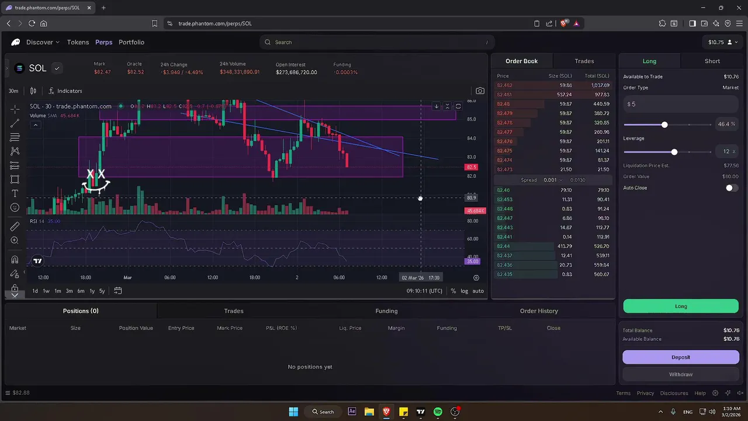Open the emoji icons tool
The height and width of the screenshot is (421, 748).
pyautogui.click(x=15, y=208)
